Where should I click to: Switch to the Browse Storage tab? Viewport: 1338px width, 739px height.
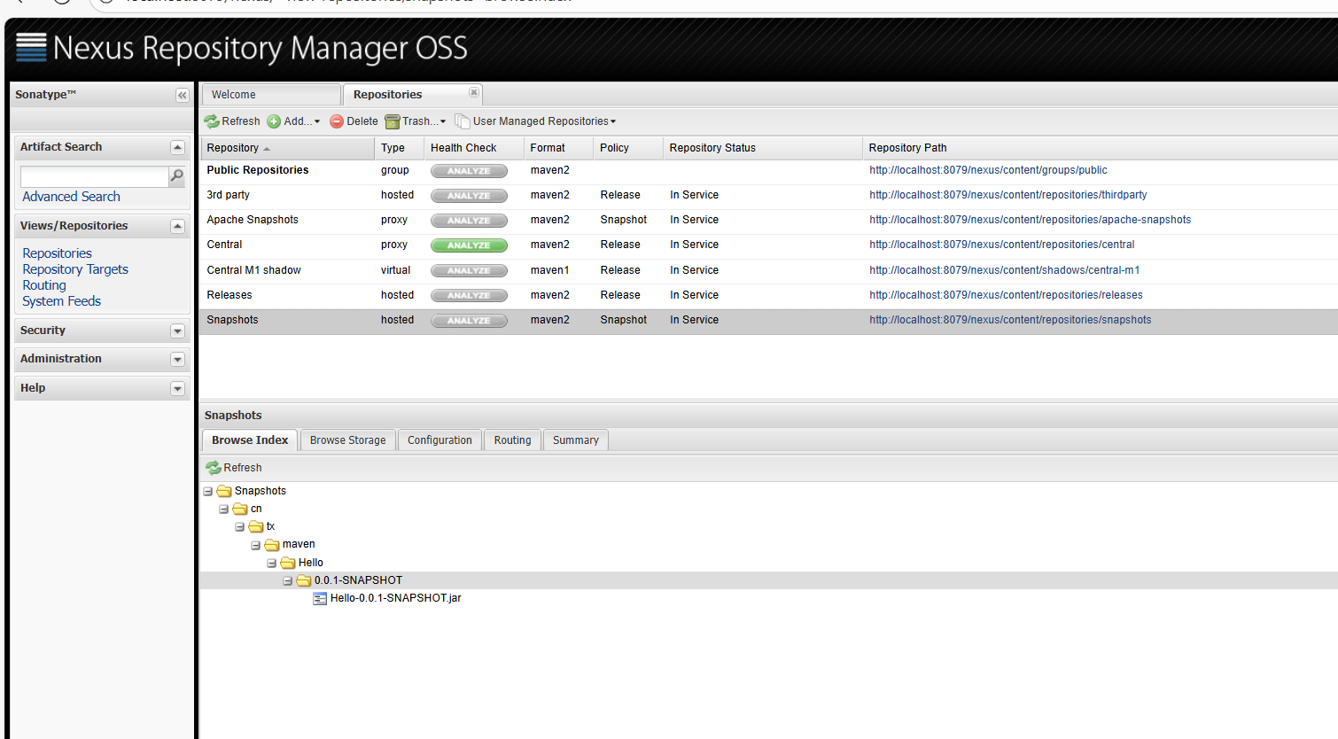[348, 440]
